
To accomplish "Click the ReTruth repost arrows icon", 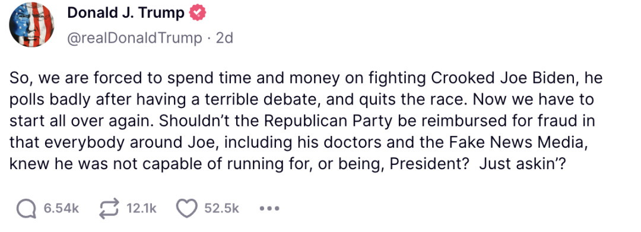I will 110,208.
